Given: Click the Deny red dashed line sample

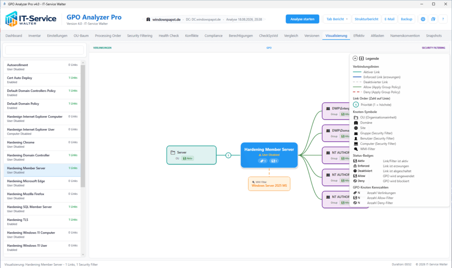Looking at the screenshot, I should tap(357, 92).
